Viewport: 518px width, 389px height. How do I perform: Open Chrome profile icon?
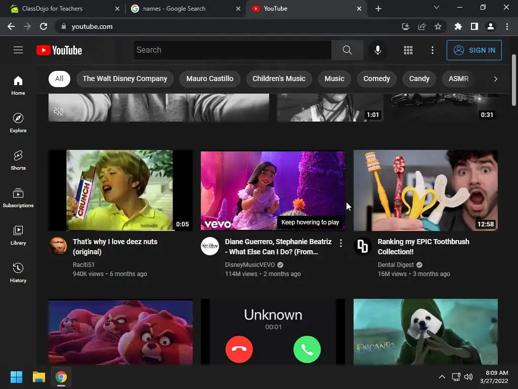point(491,26)
